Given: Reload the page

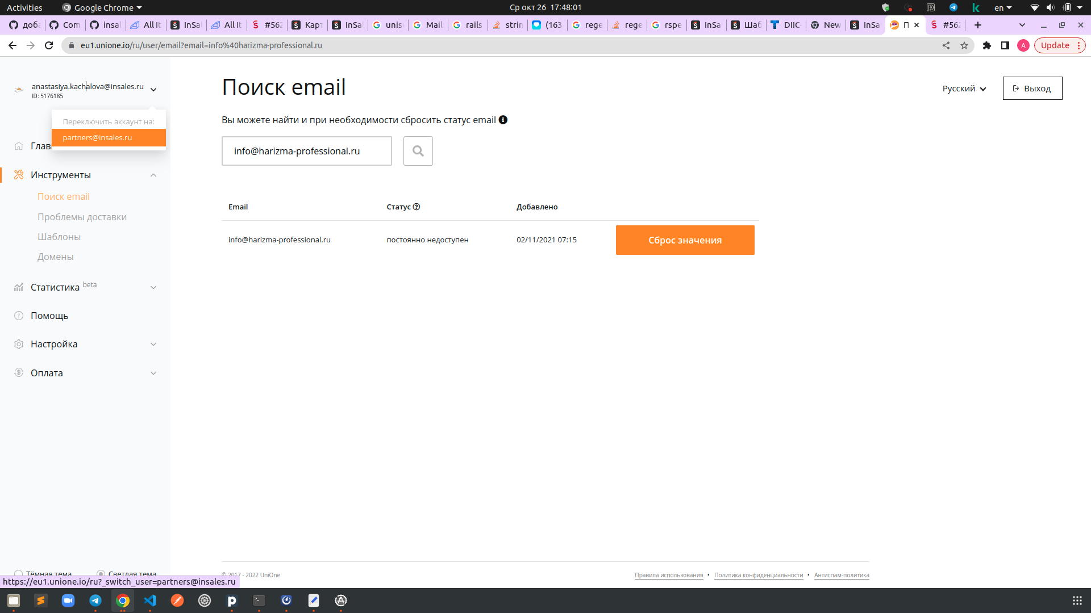Looking at the screenshot, I should (x=49, y=45).
